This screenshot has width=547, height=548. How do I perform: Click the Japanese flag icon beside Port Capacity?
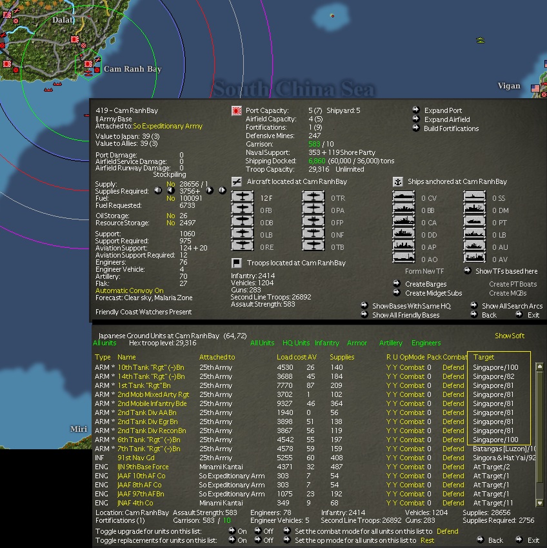coord(236,111)
